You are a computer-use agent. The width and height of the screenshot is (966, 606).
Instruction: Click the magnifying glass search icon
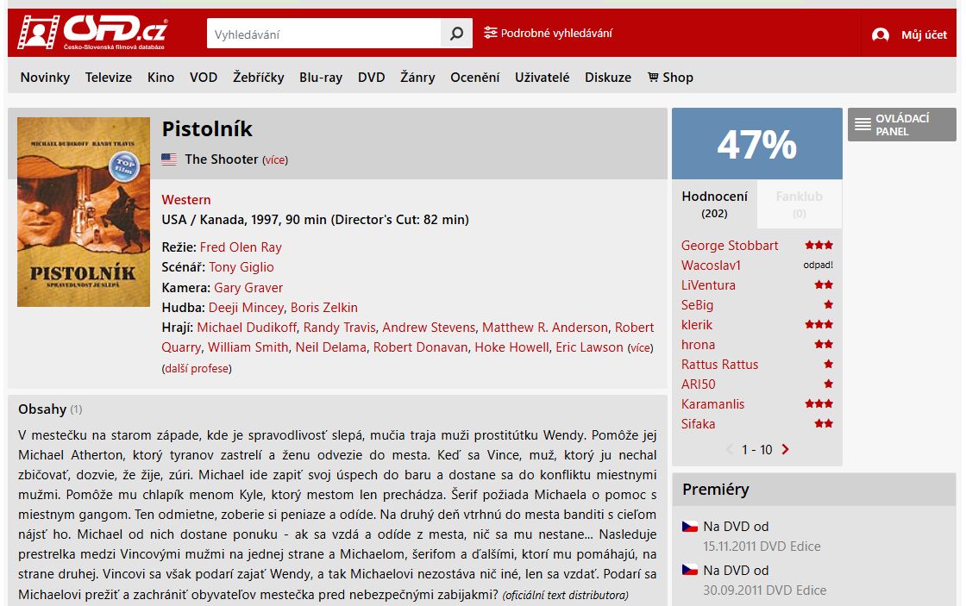(456, 34)
